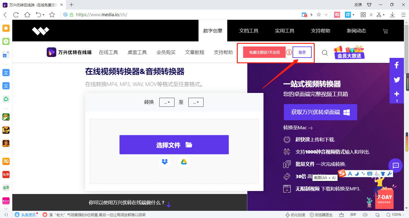Open the Sogou soft keyboard icon

[369, 174]
